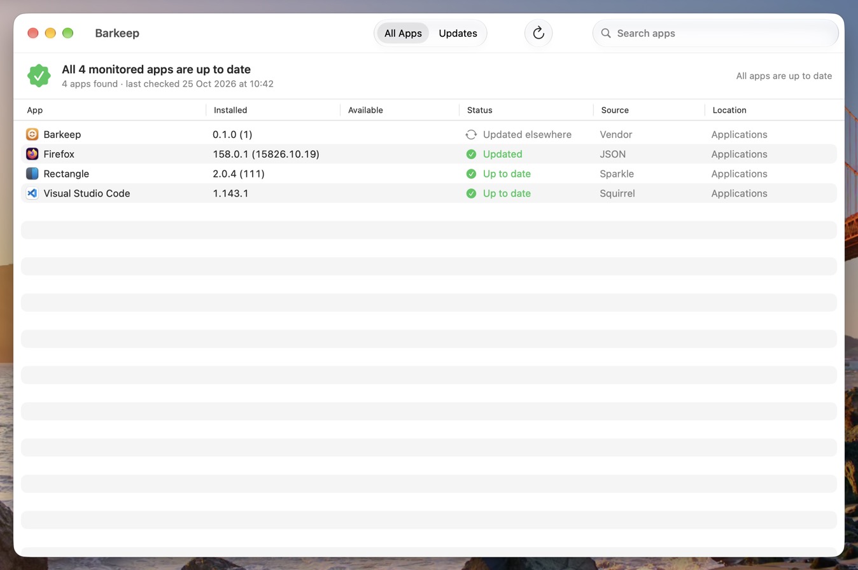The height and width of the screenshot is (570, 858).
Task: Sort by the Status column header
Action: coord(480,110)
